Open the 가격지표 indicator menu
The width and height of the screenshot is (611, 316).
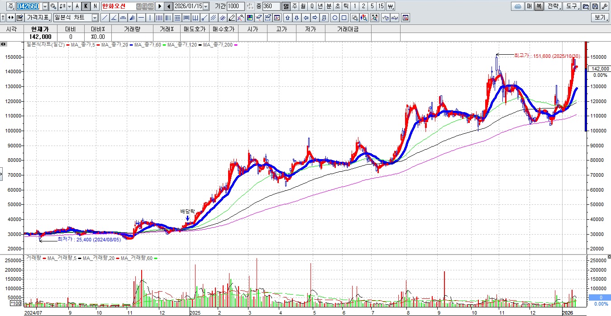point(38,18)
